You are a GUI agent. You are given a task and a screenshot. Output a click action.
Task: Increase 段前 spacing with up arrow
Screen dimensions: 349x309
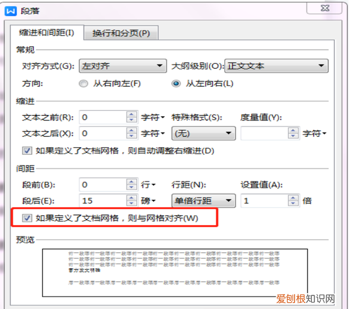[131, 182]
